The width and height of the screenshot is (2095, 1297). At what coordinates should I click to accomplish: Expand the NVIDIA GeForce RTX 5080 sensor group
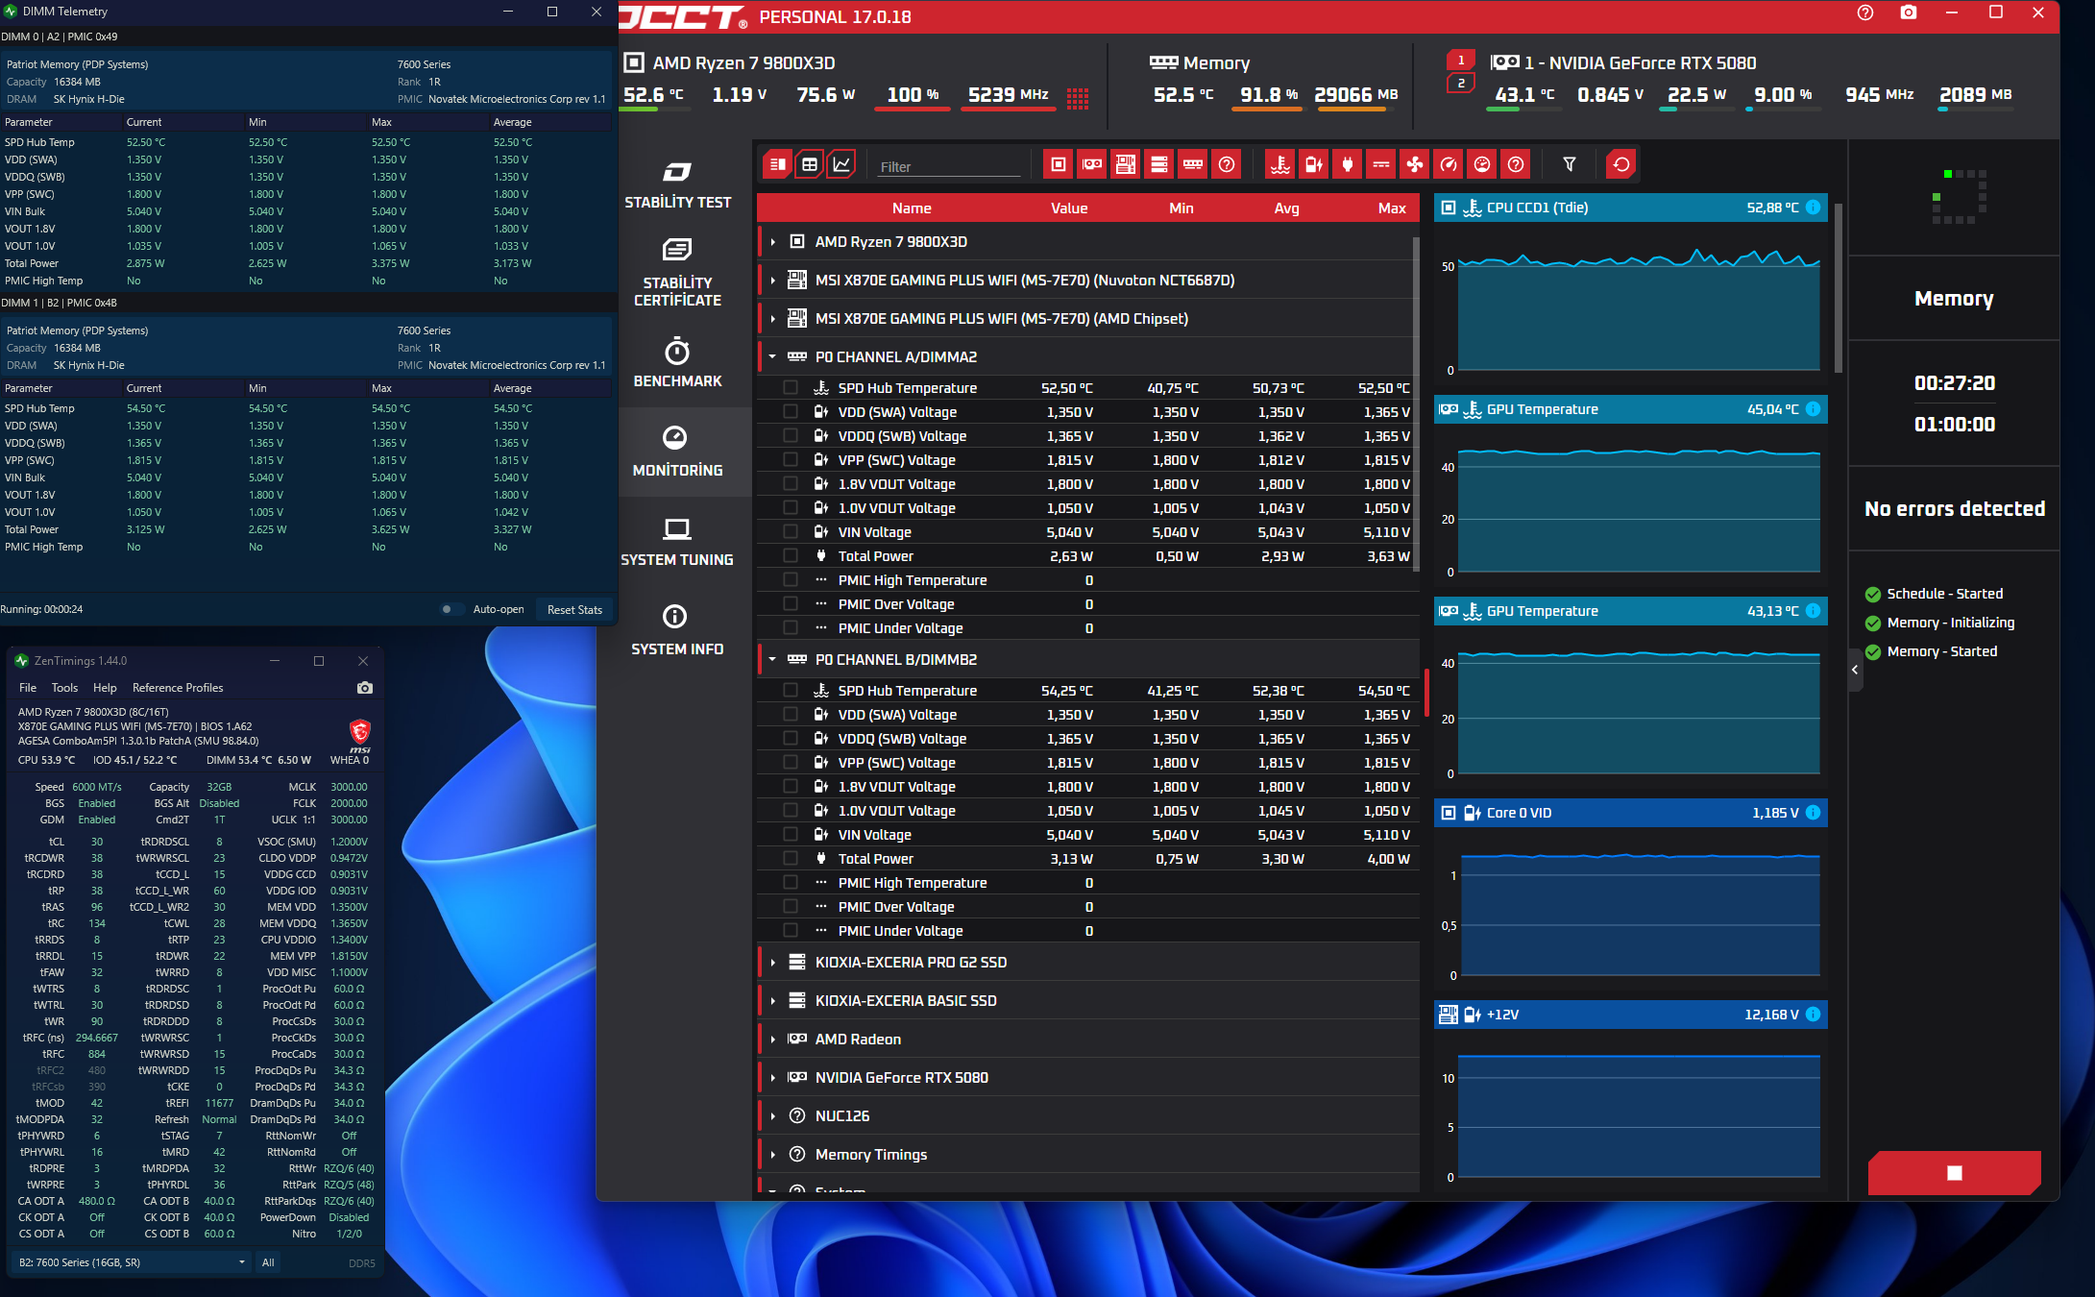772,1078
